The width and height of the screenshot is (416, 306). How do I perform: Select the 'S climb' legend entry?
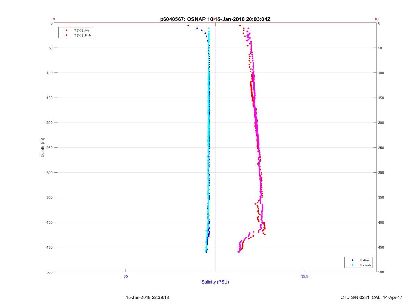(365, 265)
